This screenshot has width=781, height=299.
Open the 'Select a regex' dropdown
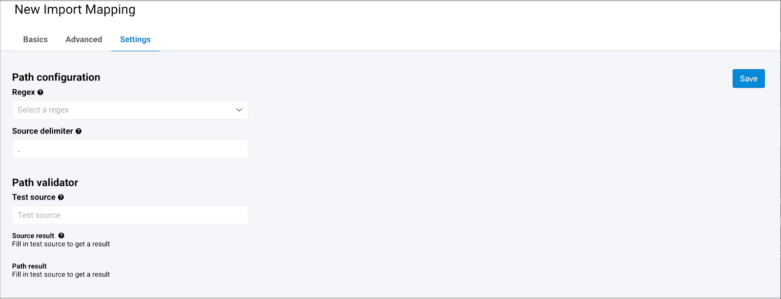click(x=130, y=110)
